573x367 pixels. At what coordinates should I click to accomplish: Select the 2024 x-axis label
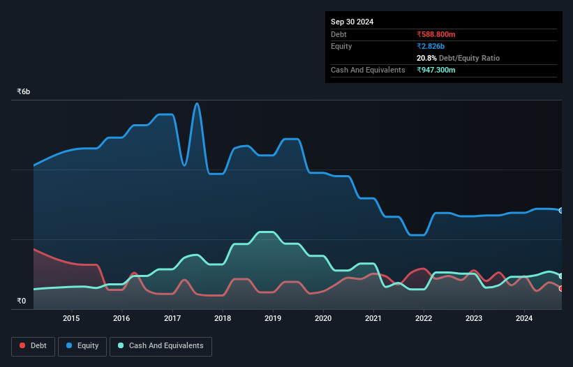(x=524, y=319)
